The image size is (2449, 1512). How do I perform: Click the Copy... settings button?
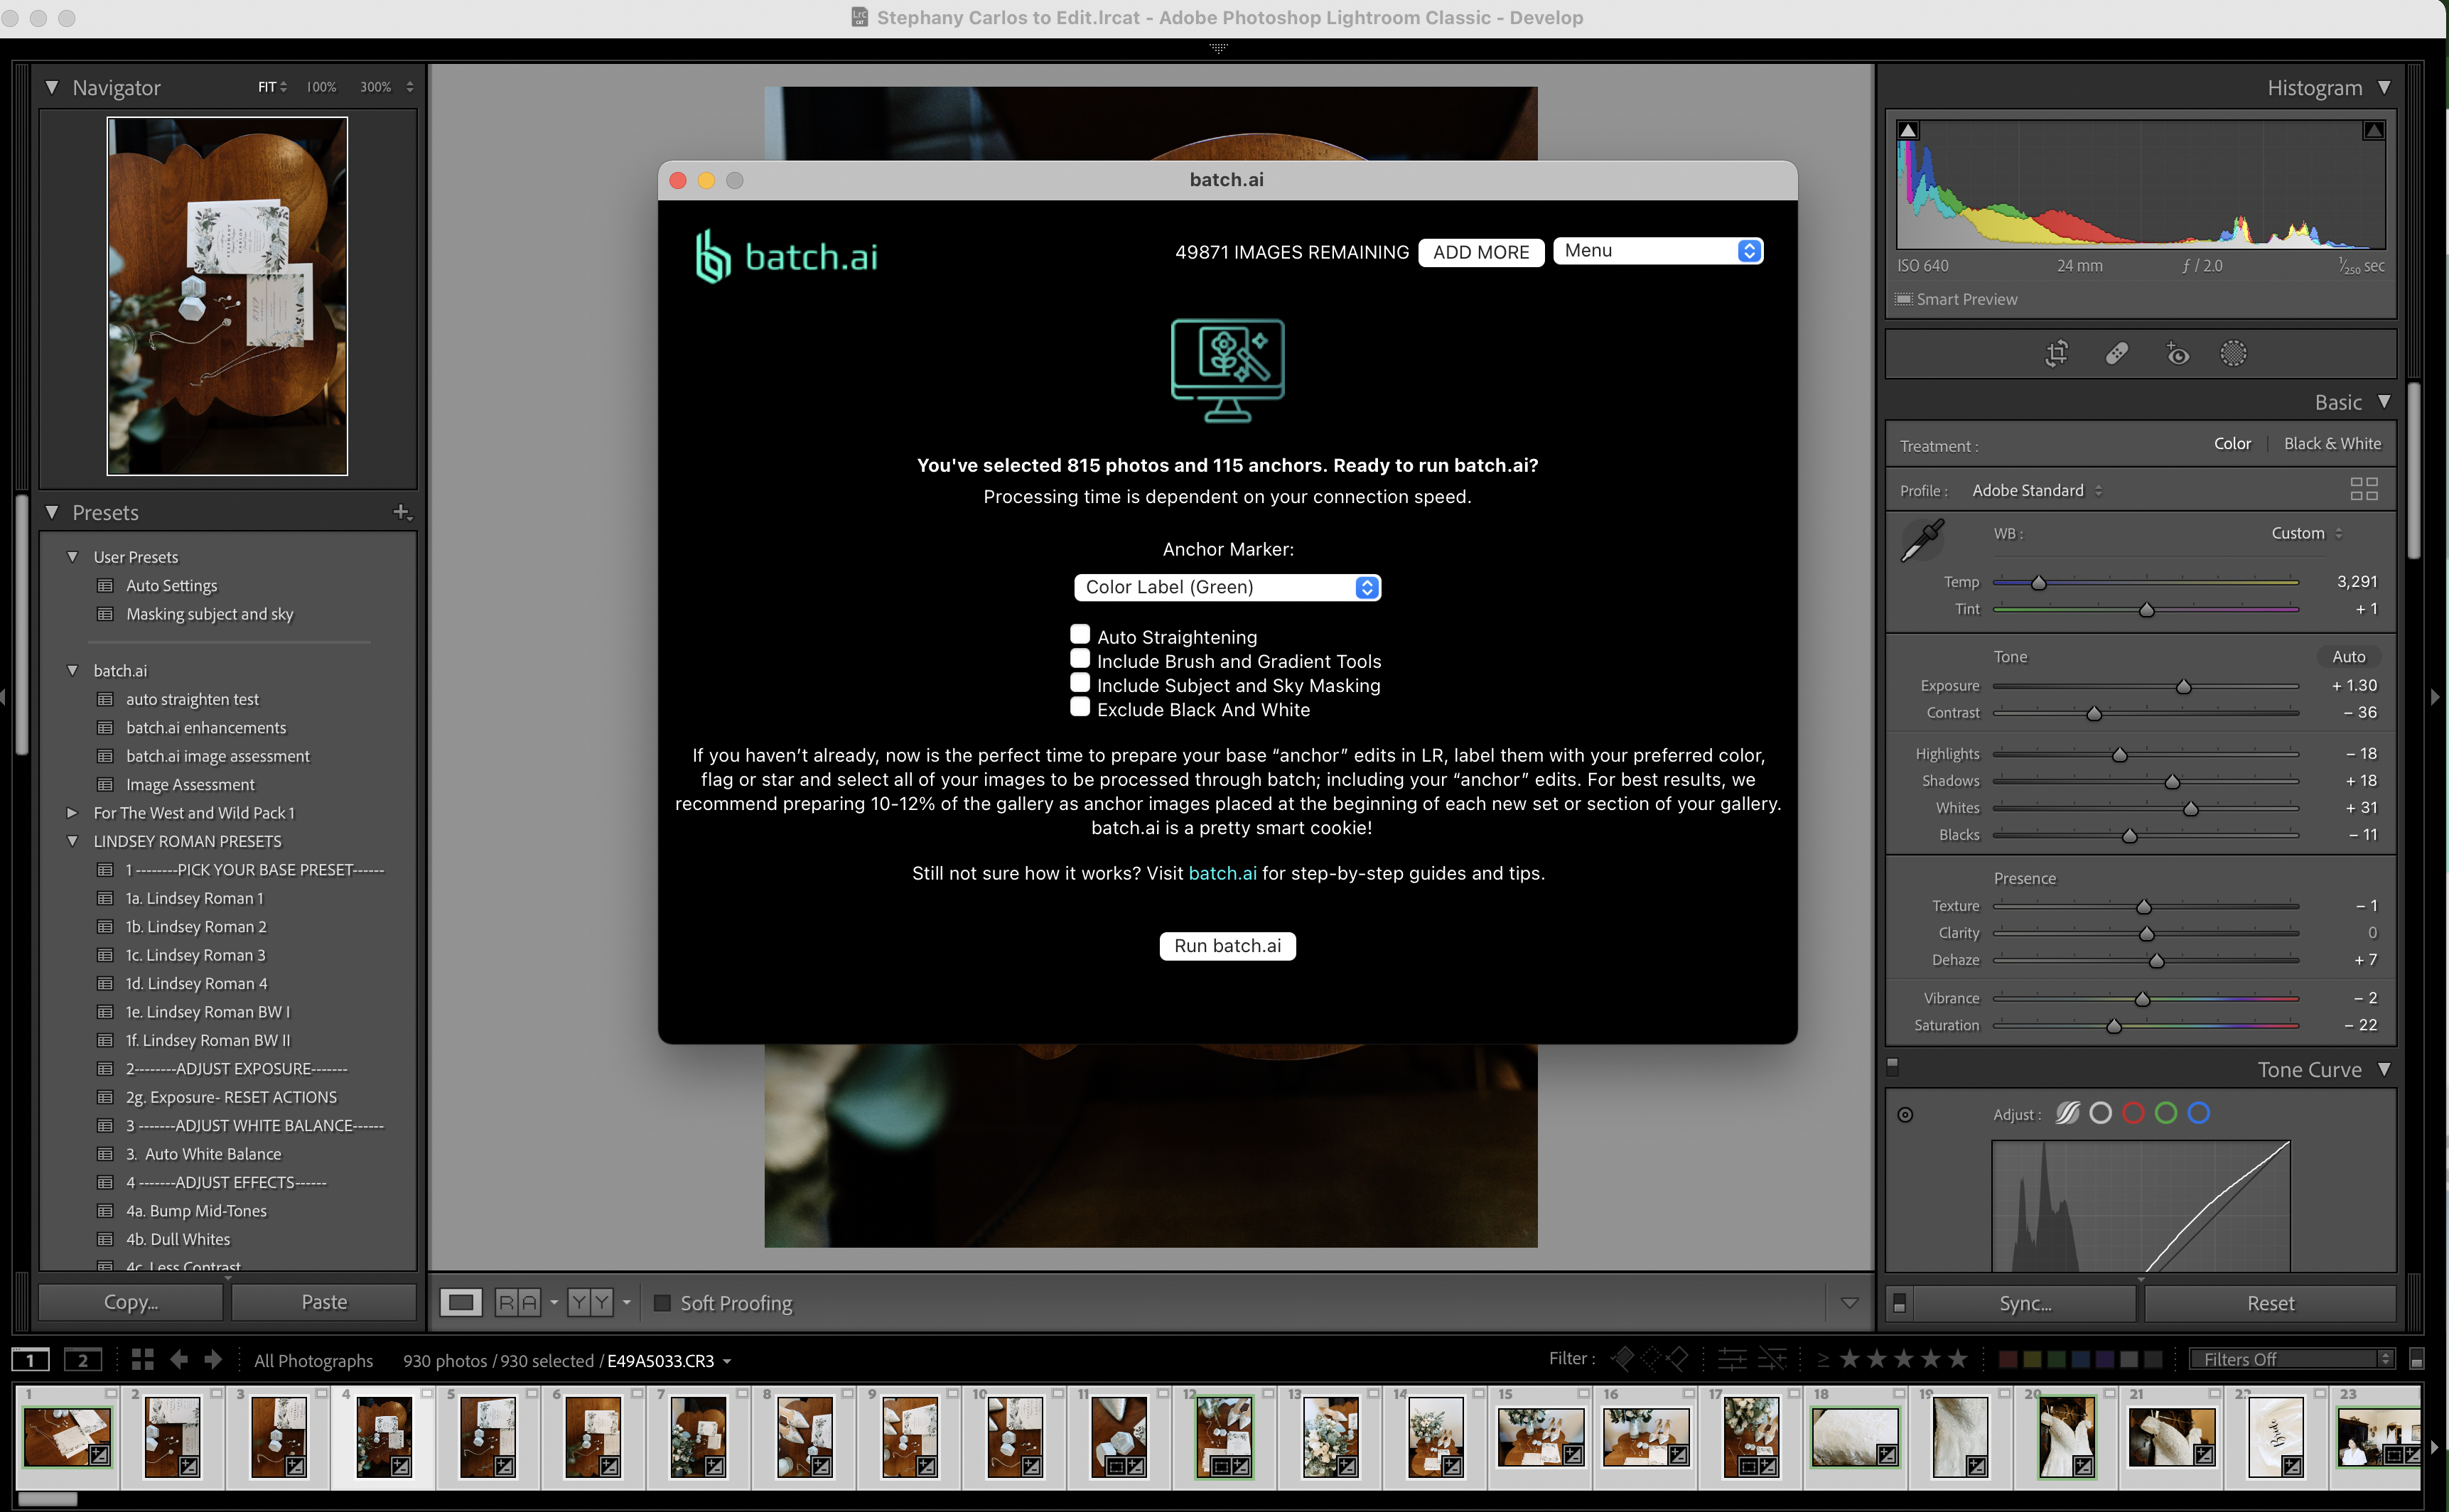[x=131, y=1302]
